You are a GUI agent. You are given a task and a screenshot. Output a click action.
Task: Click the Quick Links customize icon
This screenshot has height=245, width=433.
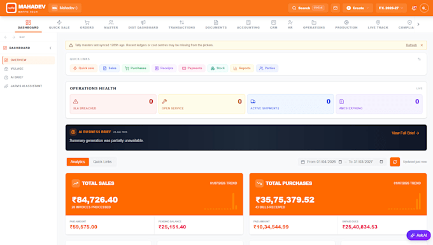[419, 59]
